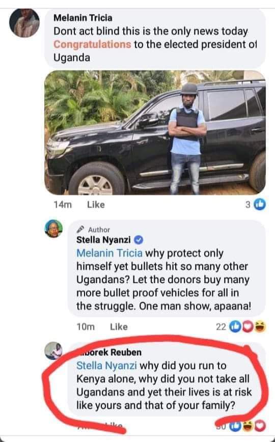Click the heart reaction on Reuben's comment
Screen dimensions: 275x442
pos(260,426)
